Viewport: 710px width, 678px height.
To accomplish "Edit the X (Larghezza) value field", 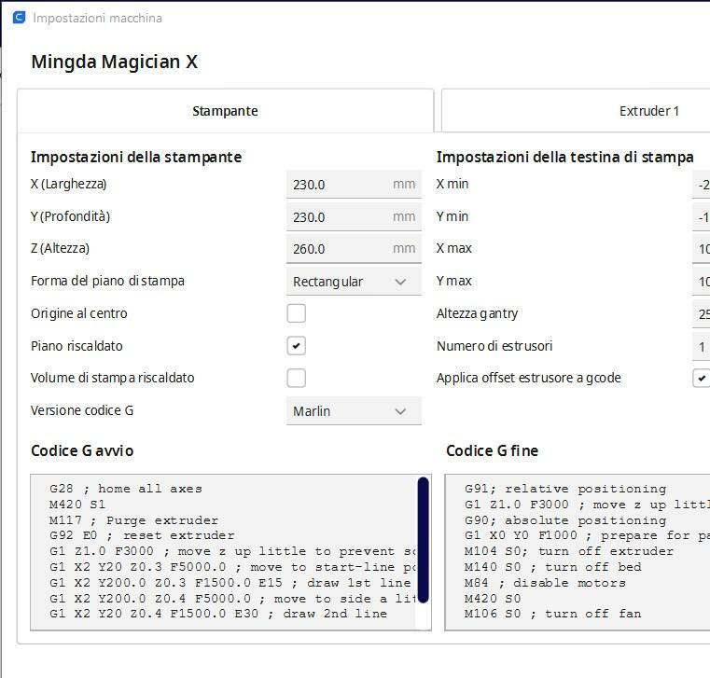I will point(354,185).
